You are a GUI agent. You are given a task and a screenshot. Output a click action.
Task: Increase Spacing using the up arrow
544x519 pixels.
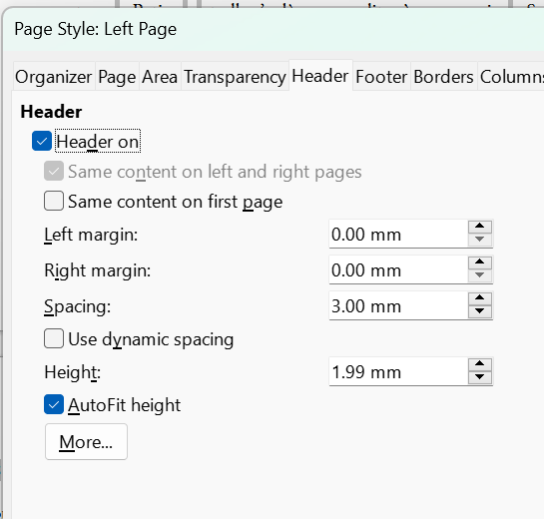click(x=480, y=298)
